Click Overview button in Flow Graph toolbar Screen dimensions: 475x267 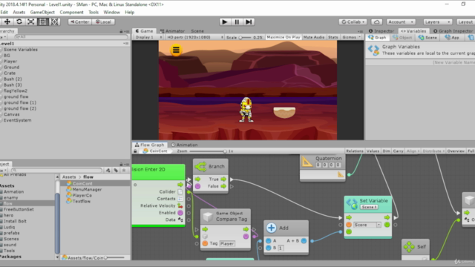tap(456, 151)
